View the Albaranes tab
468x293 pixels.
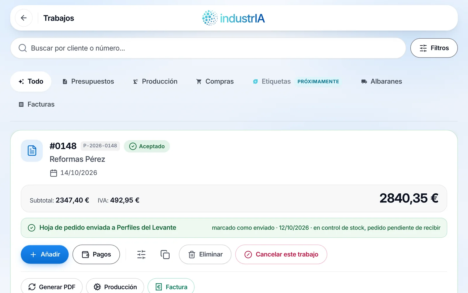click(x=382, y=81)
